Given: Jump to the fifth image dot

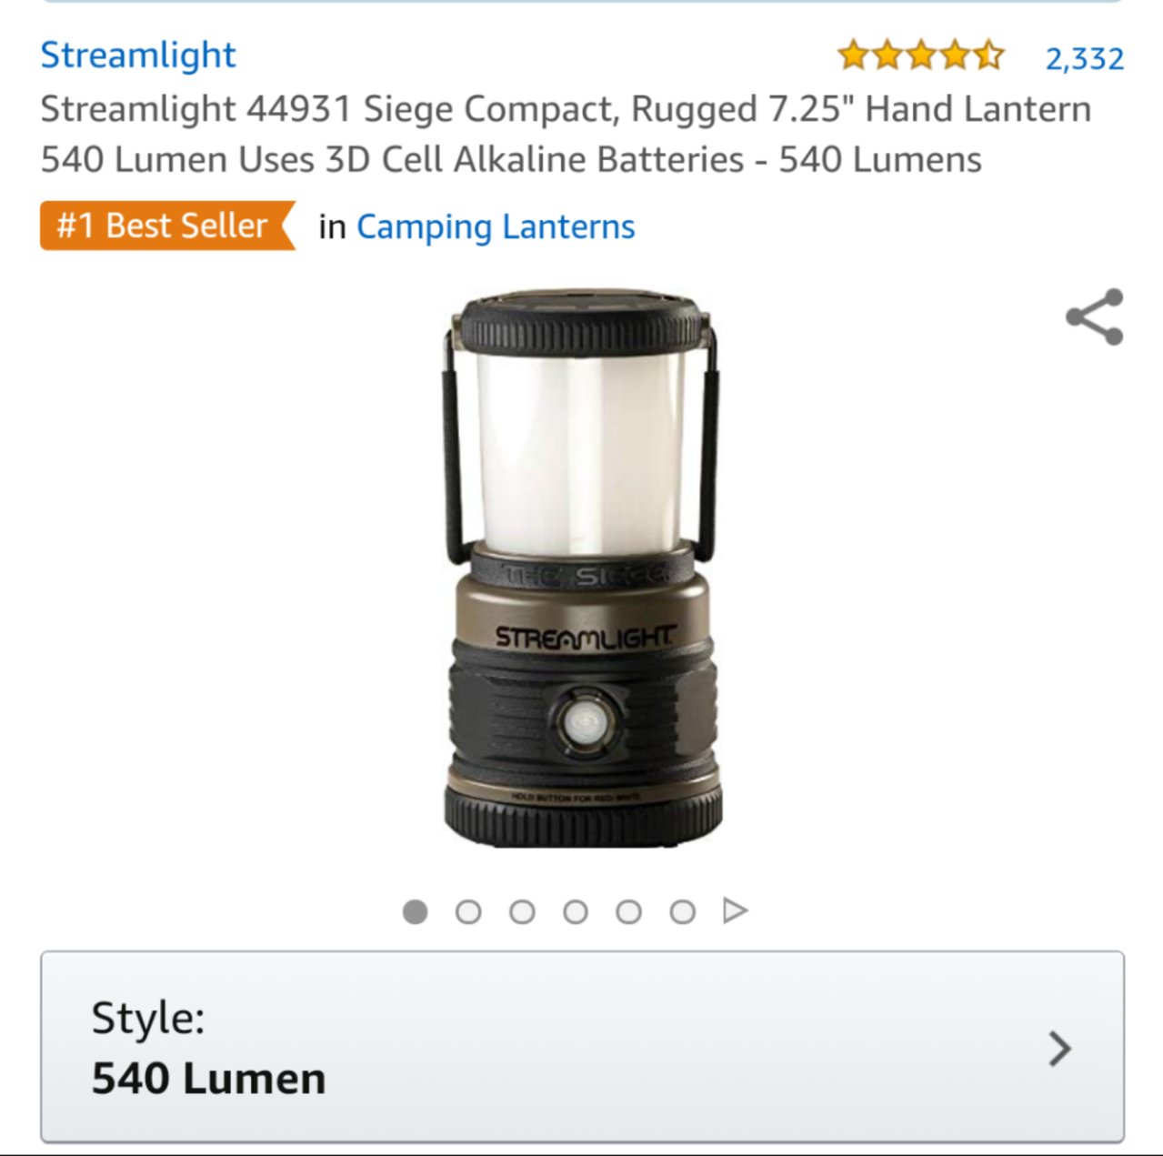Looking at the screenshot, I should coord(628,911).
